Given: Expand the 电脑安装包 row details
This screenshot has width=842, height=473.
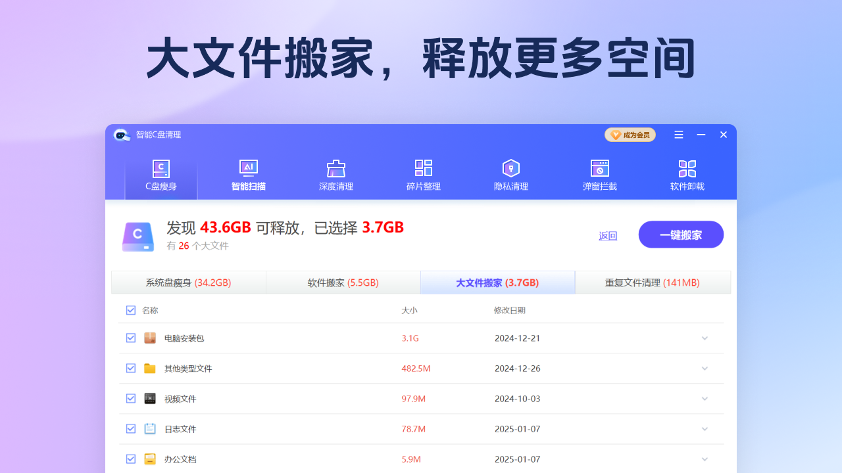Looking at the screenshot, I should tap(705, 338).
